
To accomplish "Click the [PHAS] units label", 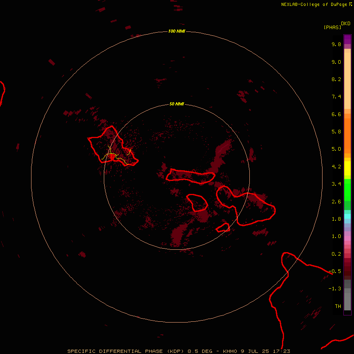I will tap(332, 27).
